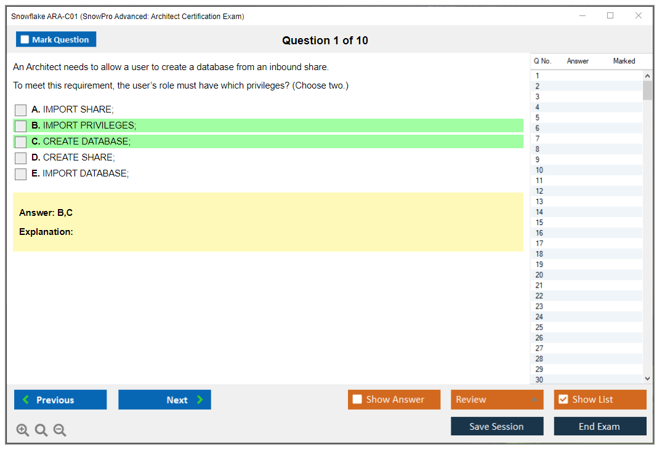Tick the checkbox for option A
This screenshot has height=452, width=662.
pyautogui.click(x=21, y=110)
